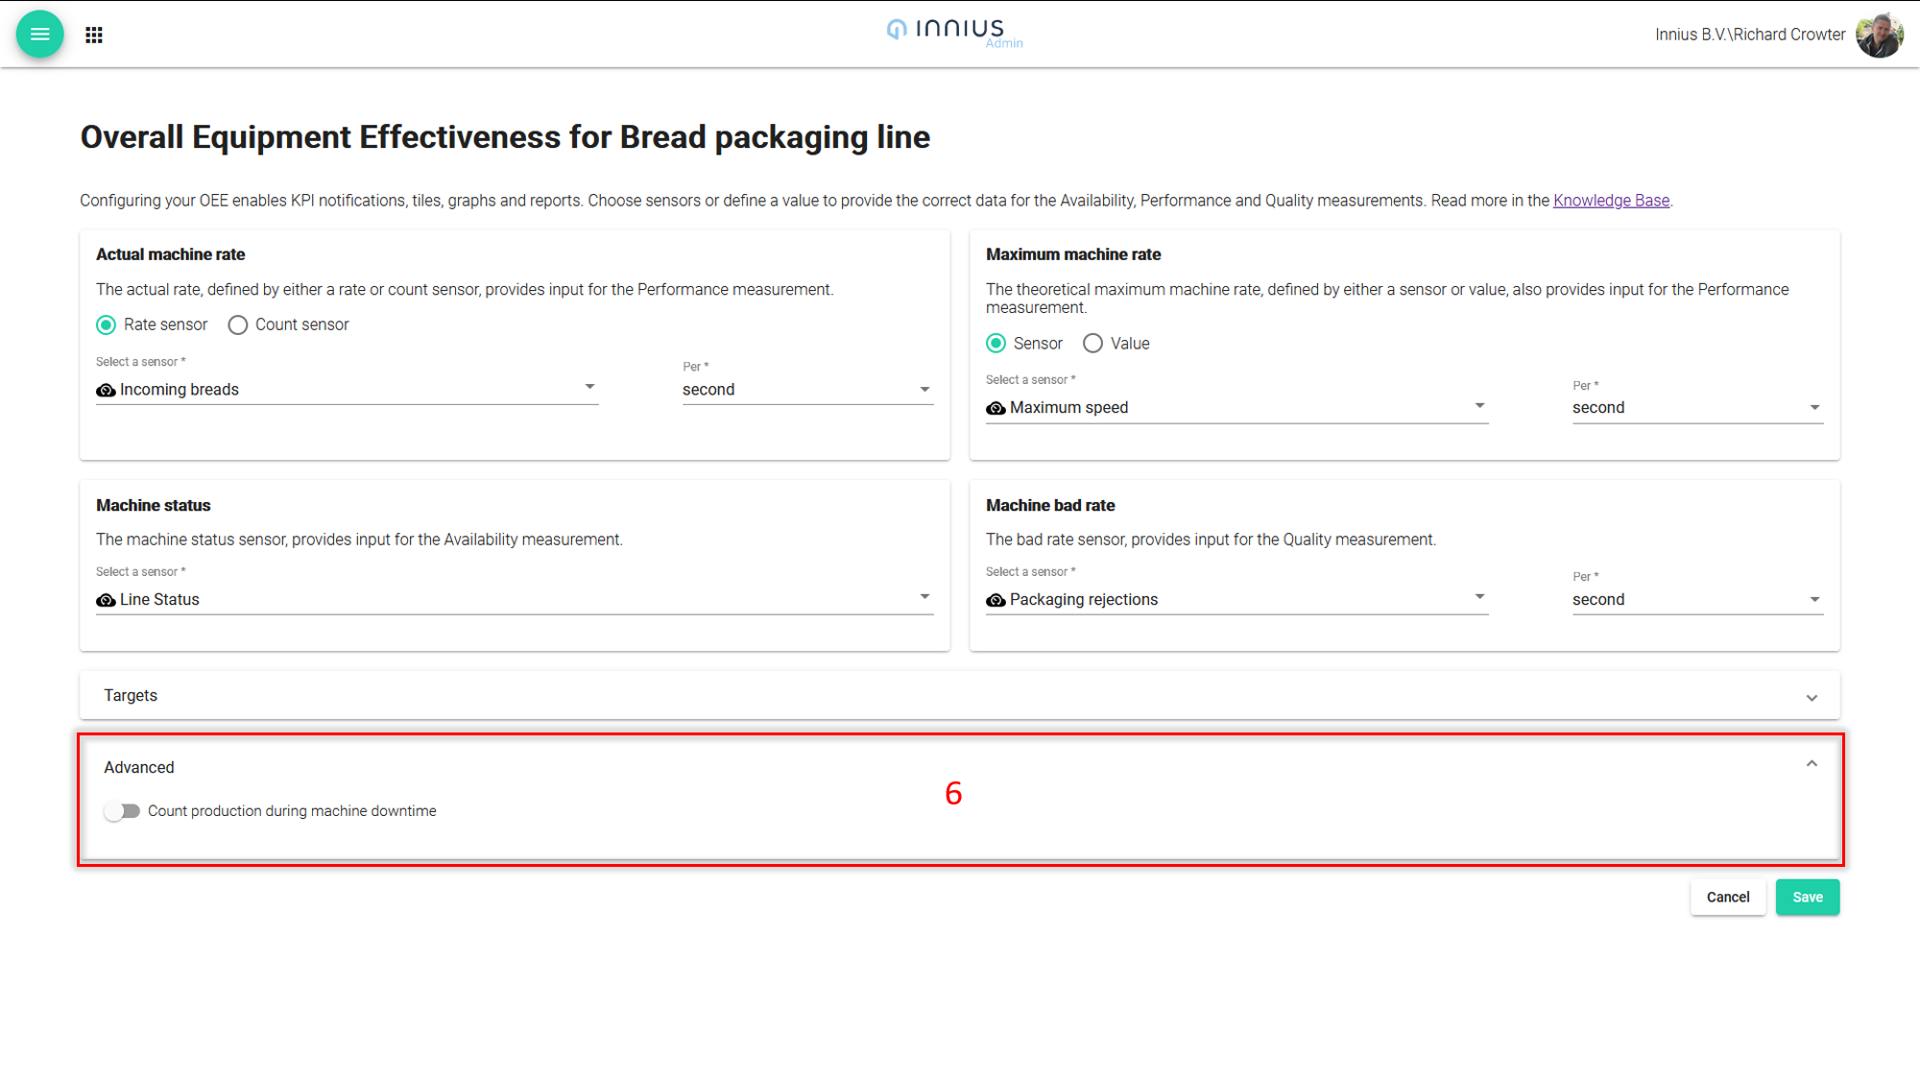Expand the Targets section chevron
This screenshot has width=1920, height=1080.
coord(1812,698)
